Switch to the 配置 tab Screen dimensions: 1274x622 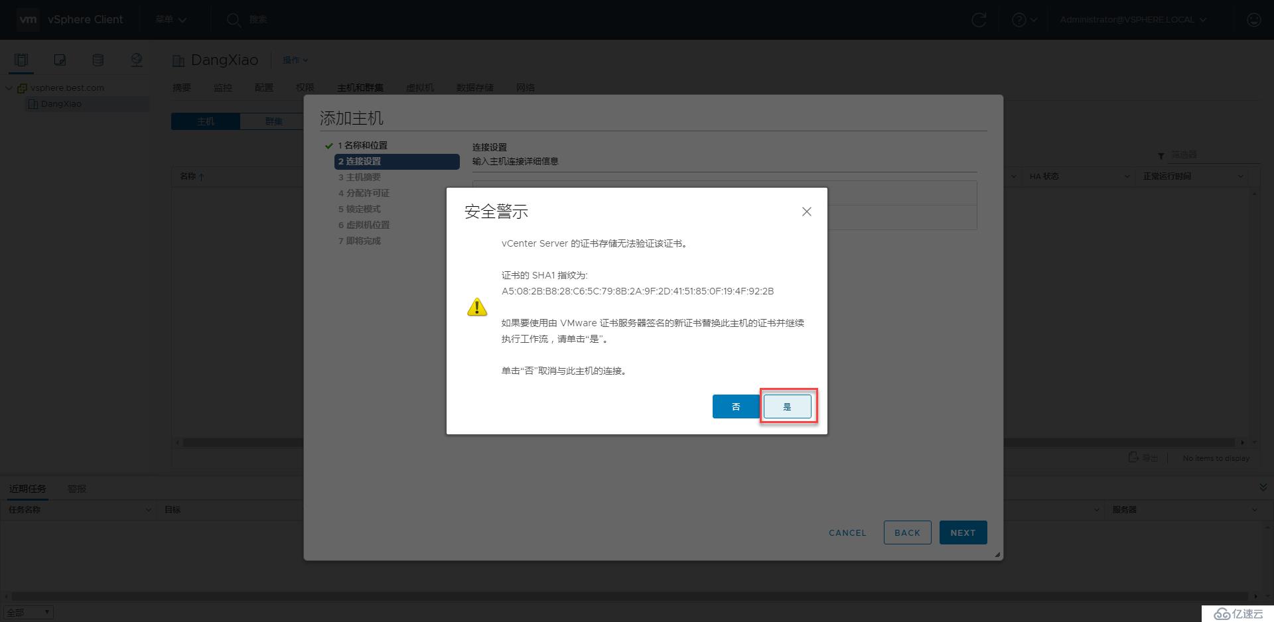click(x=264, y=88)
